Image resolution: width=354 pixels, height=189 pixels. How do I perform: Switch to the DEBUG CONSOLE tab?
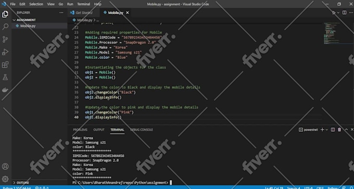[141, 130]
